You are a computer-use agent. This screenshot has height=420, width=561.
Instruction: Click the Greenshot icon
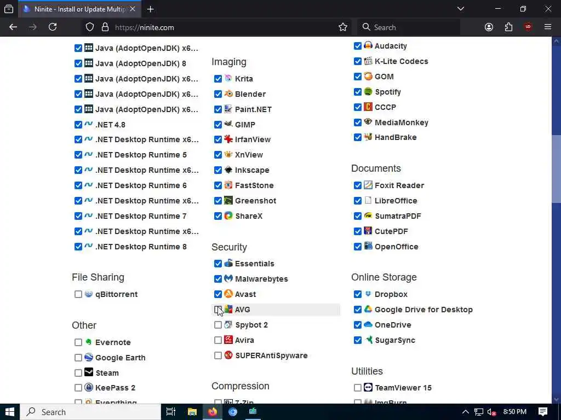tap(228, 200)
